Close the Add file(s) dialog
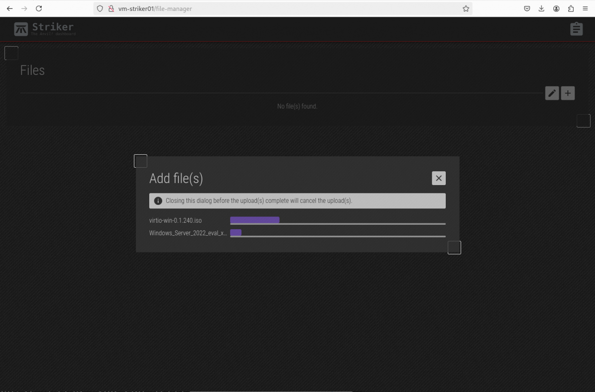Image resolution: width=595 pixels, height=392 pixels. [x=438, y=178]
